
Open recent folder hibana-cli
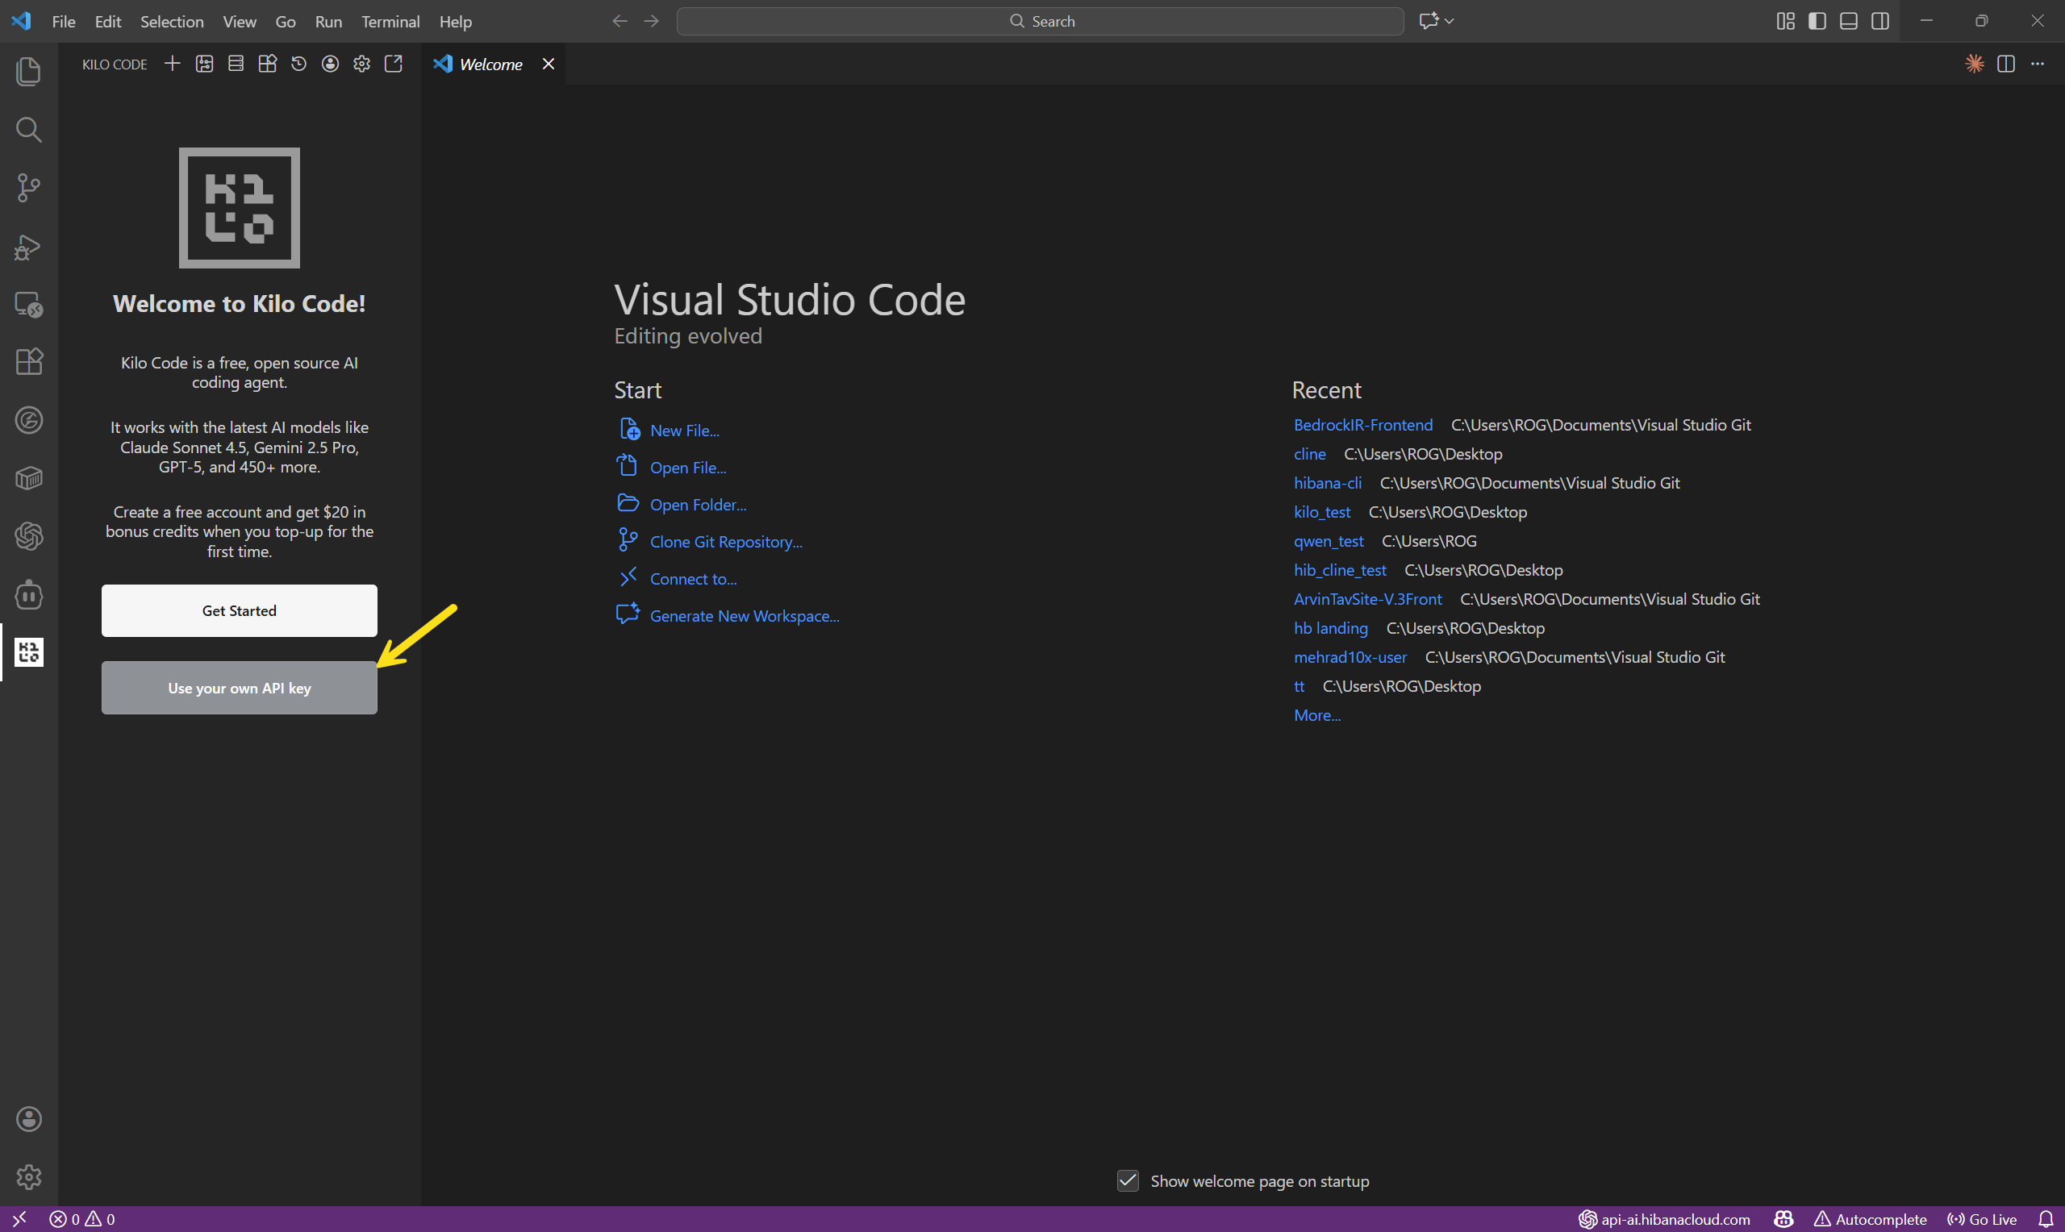click(1328, 483)
